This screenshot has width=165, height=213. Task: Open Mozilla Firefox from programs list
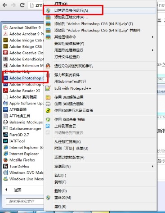(x=22, y=160)
